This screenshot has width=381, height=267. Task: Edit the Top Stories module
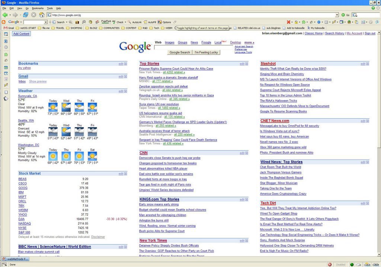pyautogui.click(x=242, y=64)
